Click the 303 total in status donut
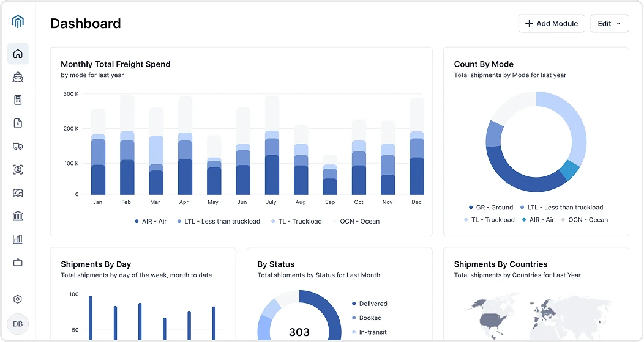644x342 pixels. (299, 332)
